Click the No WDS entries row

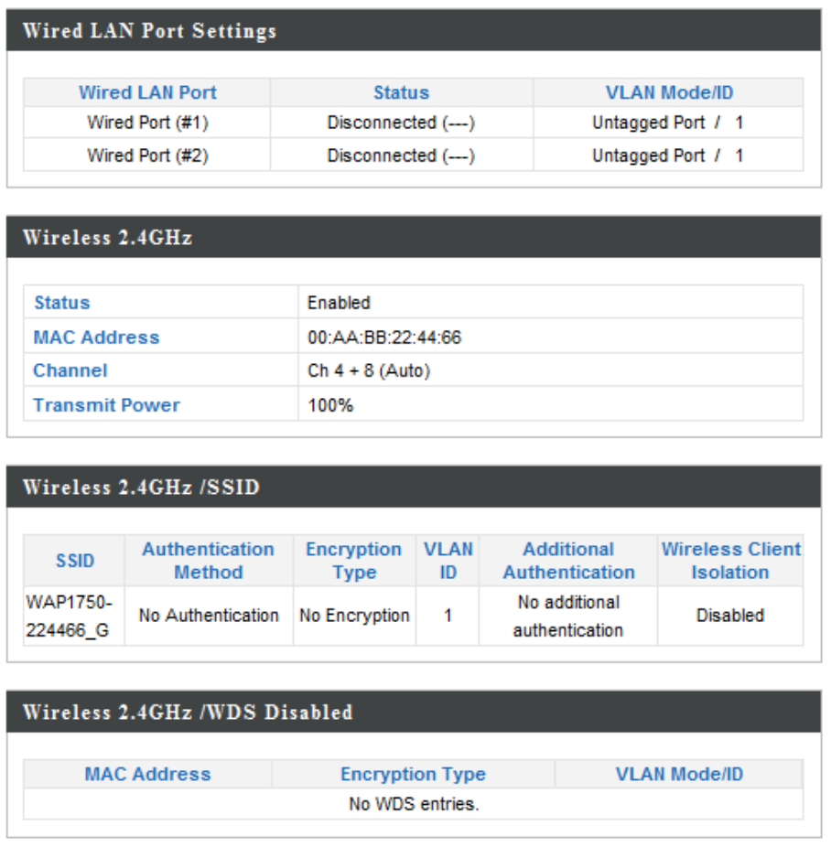(x=414, y=805)
